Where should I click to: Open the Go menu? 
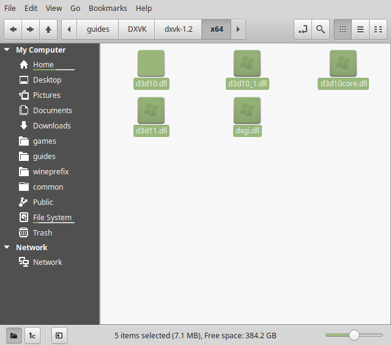click(x=75, y=8)
